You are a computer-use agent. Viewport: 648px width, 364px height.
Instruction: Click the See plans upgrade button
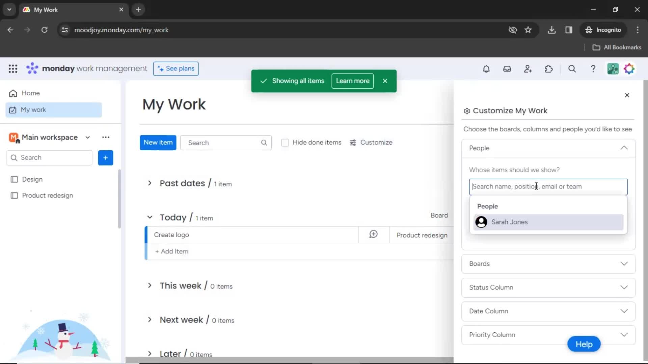(176, 68)
